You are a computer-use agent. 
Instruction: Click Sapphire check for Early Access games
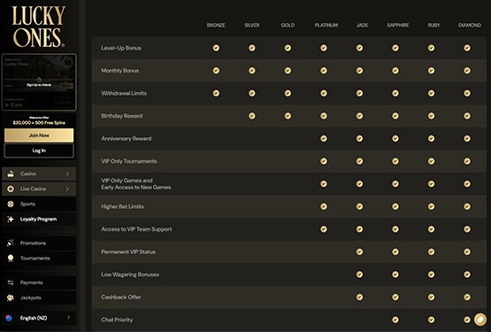[x=395, y=184]
